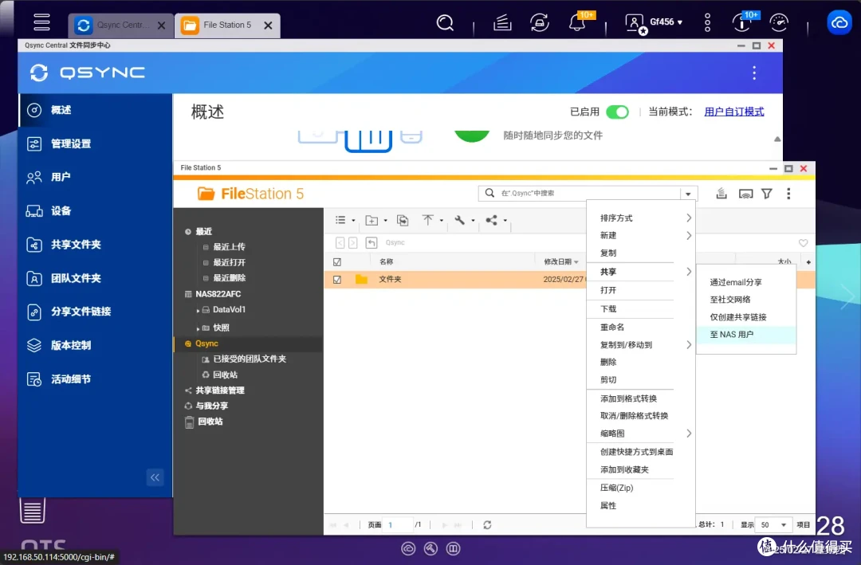Uncheck the 文件夹 row checkbox
This screenshot has height=565, width=861.
337,280
